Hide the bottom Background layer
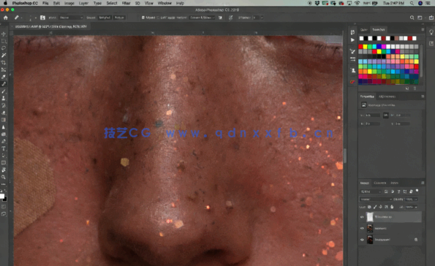The width and height of the screenshot is (435, 266). coord(362,240)
